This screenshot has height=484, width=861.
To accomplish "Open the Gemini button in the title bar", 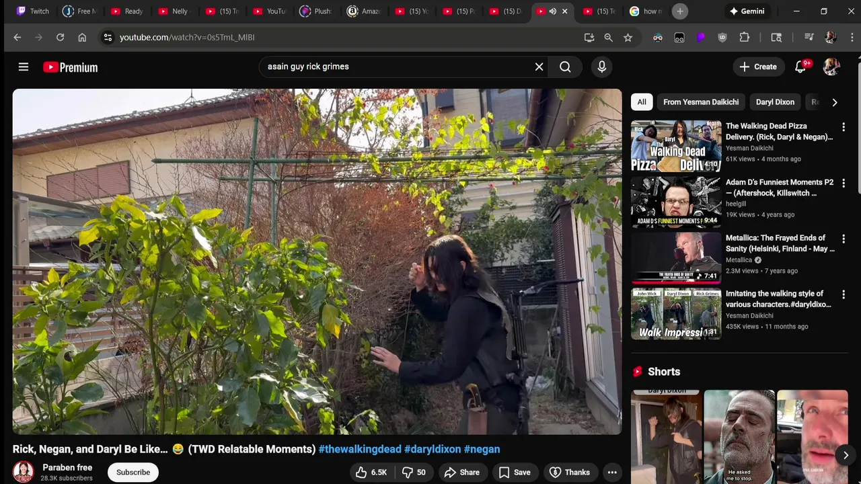I will pos(747,11).
